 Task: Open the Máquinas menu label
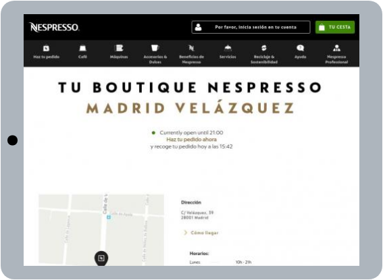[119, 57]
